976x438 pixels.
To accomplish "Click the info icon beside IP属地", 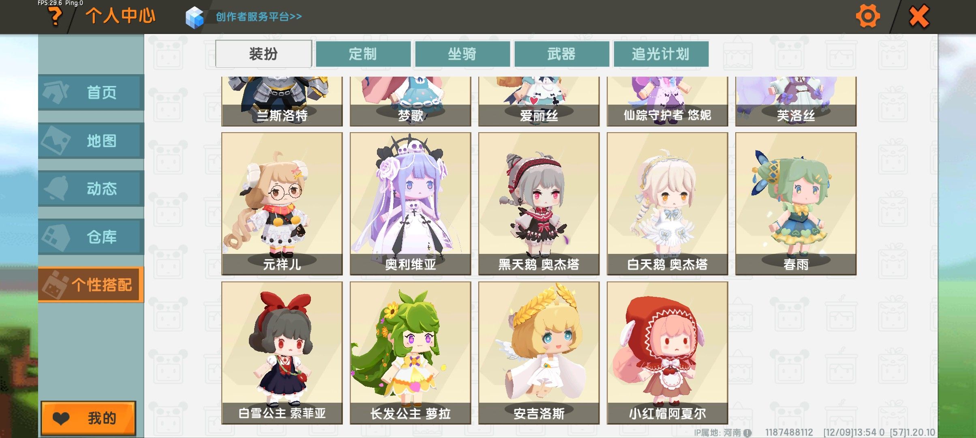I will (747, 433).
